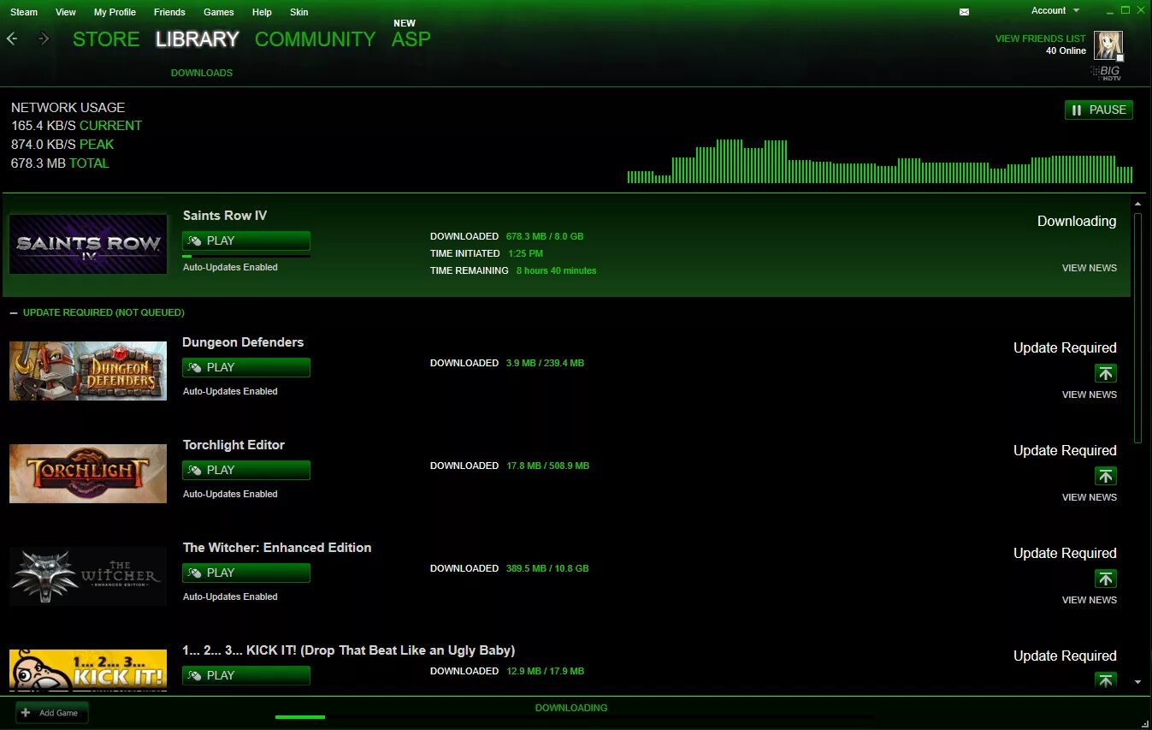
Task: Select the DOWNLOADS sub-tab
Action: 202,73
